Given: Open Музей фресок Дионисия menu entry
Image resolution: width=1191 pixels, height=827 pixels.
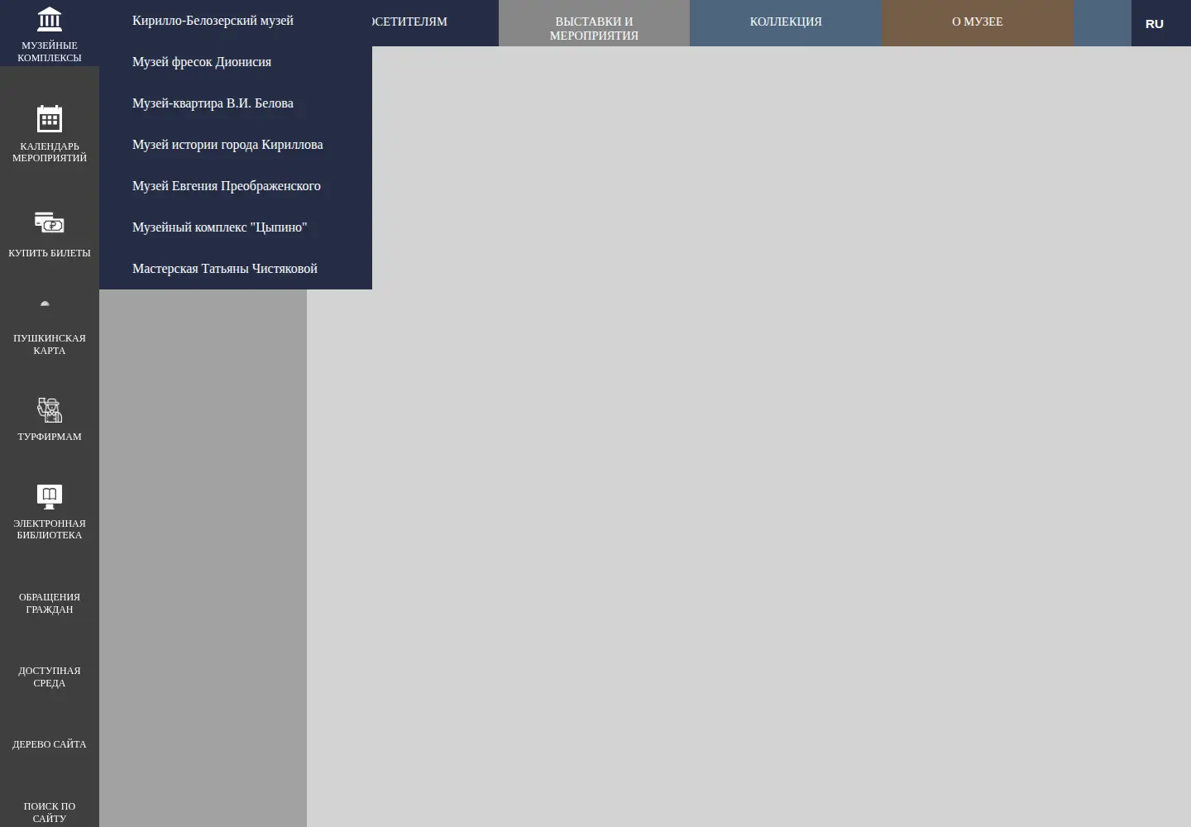Looking at the screenshot, I should pos(202,62).
